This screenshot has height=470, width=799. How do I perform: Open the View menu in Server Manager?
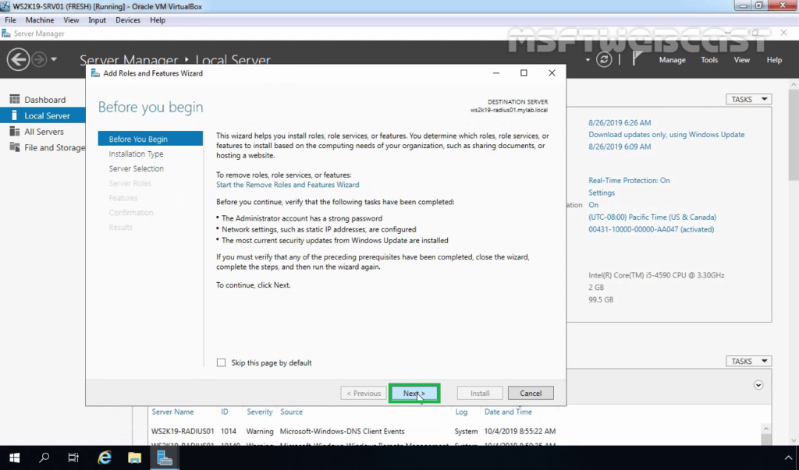click(x=741, y=59)
